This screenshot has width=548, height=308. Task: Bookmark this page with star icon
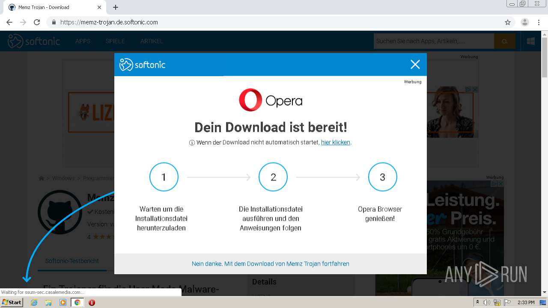pos(508,22)
